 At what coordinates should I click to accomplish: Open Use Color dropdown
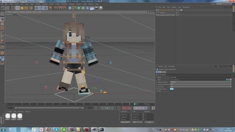tap(201, 87)
